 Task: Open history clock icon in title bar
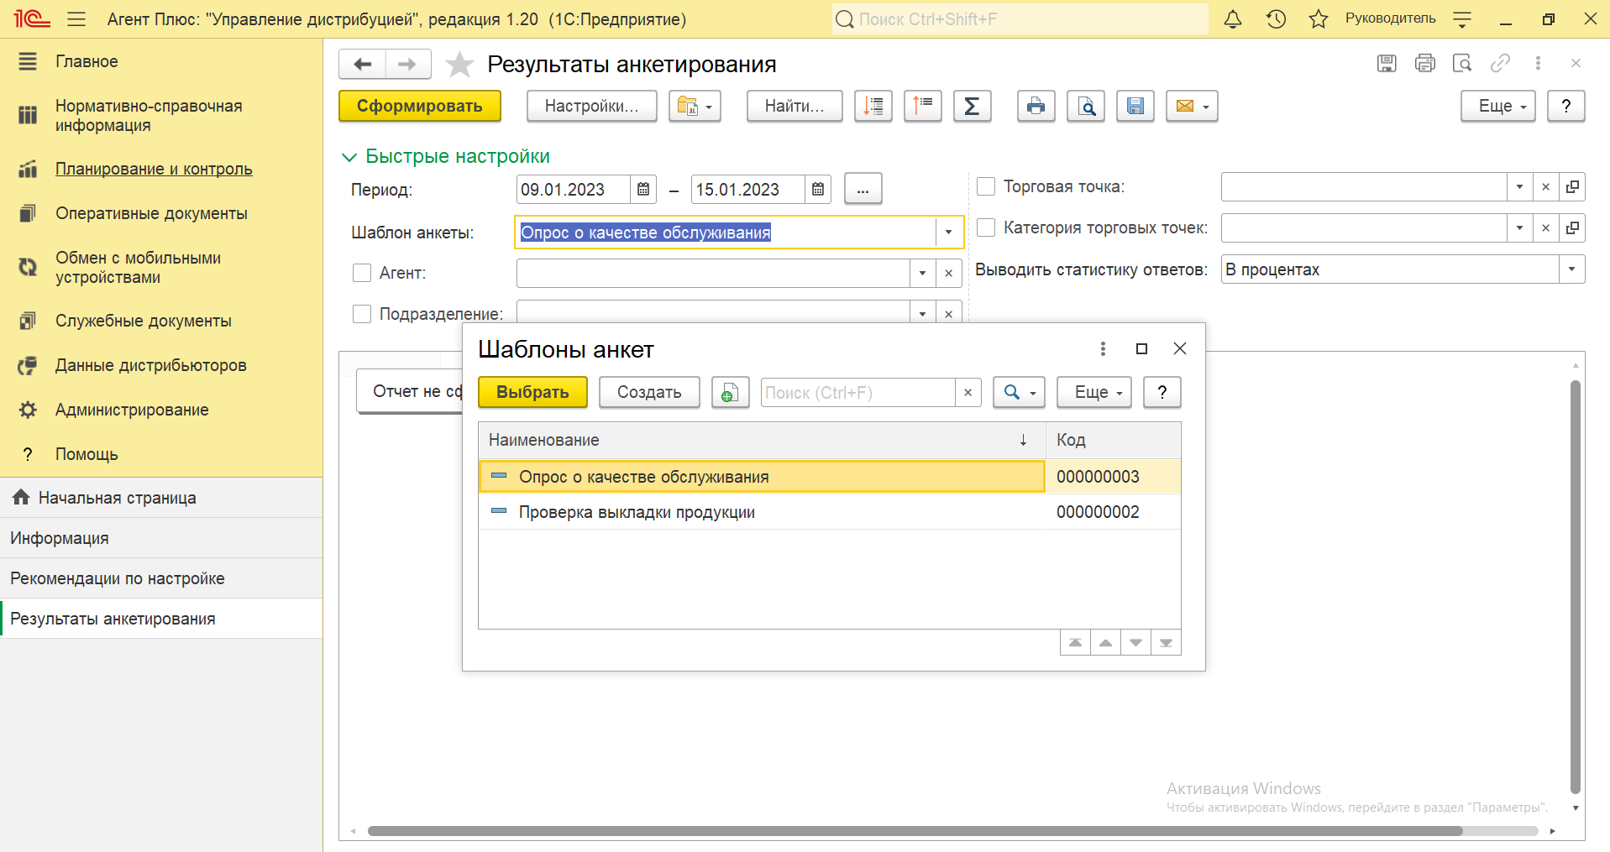(x=1276, y=18)
